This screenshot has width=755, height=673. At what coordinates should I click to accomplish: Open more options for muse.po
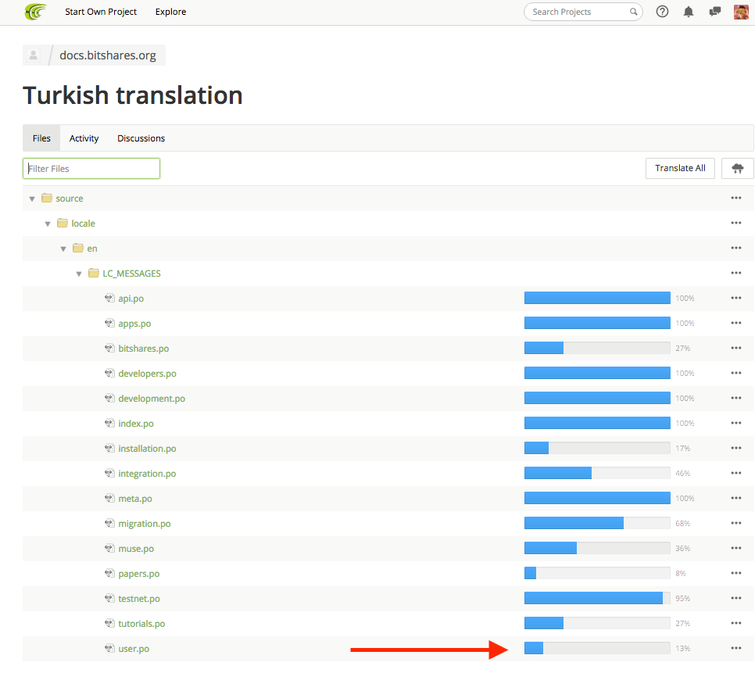(735, 548)
